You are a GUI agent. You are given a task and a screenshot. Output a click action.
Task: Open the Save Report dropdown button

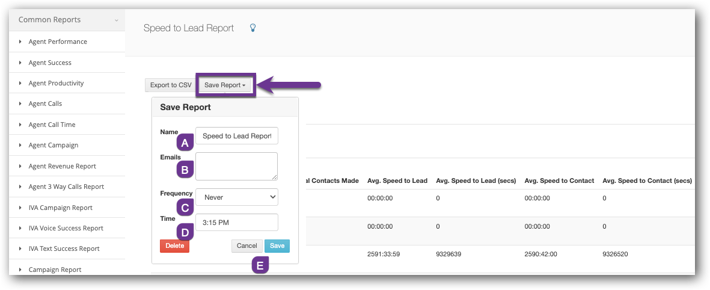click(225, 85)
